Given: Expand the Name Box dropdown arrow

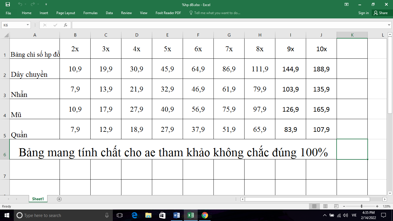Looking at the screenshot, I should [28, 25].
